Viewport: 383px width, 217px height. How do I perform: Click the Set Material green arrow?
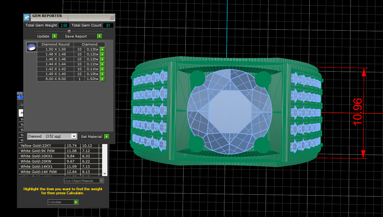(x=106, y=136)
